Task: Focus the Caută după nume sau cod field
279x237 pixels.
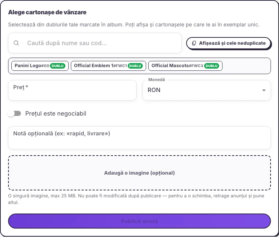Action: pyautogui.click(x=95, y=43)
